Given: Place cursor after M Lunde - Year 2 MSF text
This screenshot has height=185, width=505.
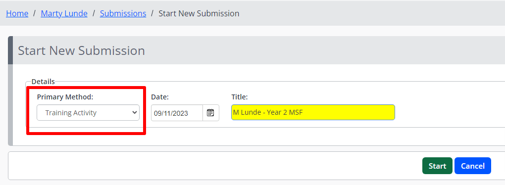Looking at the screenshot, I should coord(304,113).
